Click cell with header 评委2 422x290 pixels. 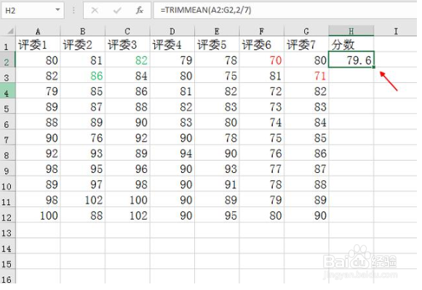point(83,44)
